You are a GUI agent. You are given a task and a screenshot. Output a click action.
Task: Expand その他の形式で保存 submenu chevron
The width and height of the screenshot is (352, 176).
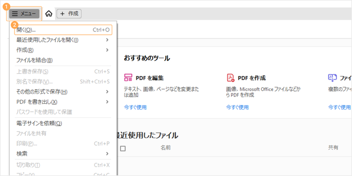[x=107, y=92]
